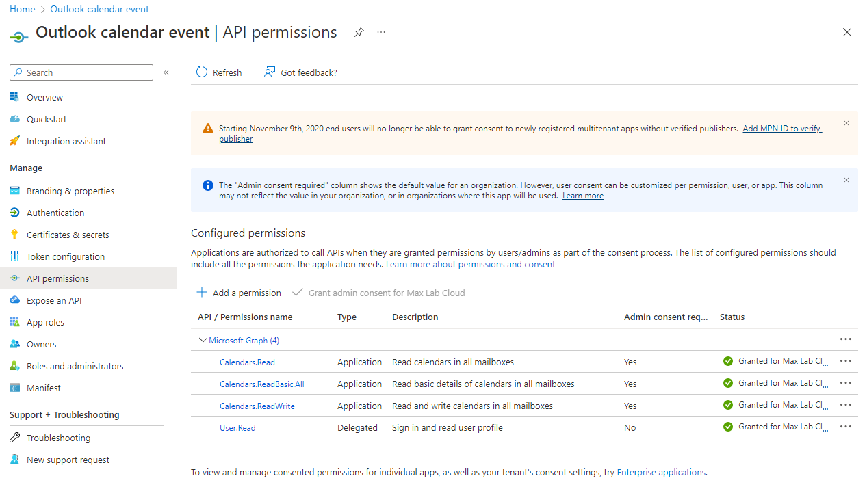Collapse the sidebar with the double chevron
The width and height of the screenshot is (867, 489).
pyautogui.click(x=166, y=72)
